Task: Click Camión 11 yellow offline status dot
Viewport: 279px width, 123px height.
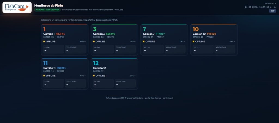Action: pyautogui.click(x=44, y=76)
